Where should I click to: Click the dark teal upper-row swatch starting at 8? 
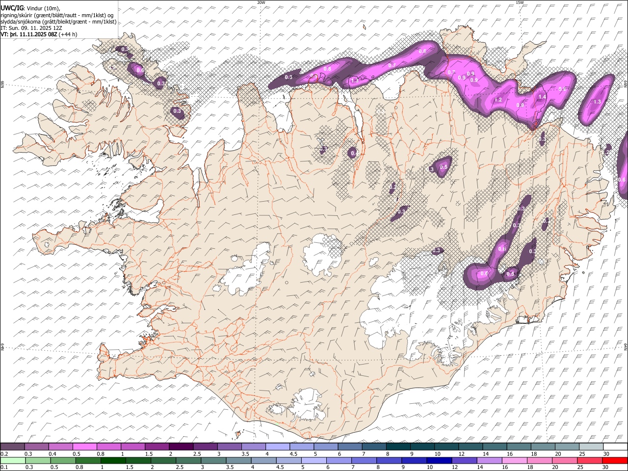click(x=398, y=447)
